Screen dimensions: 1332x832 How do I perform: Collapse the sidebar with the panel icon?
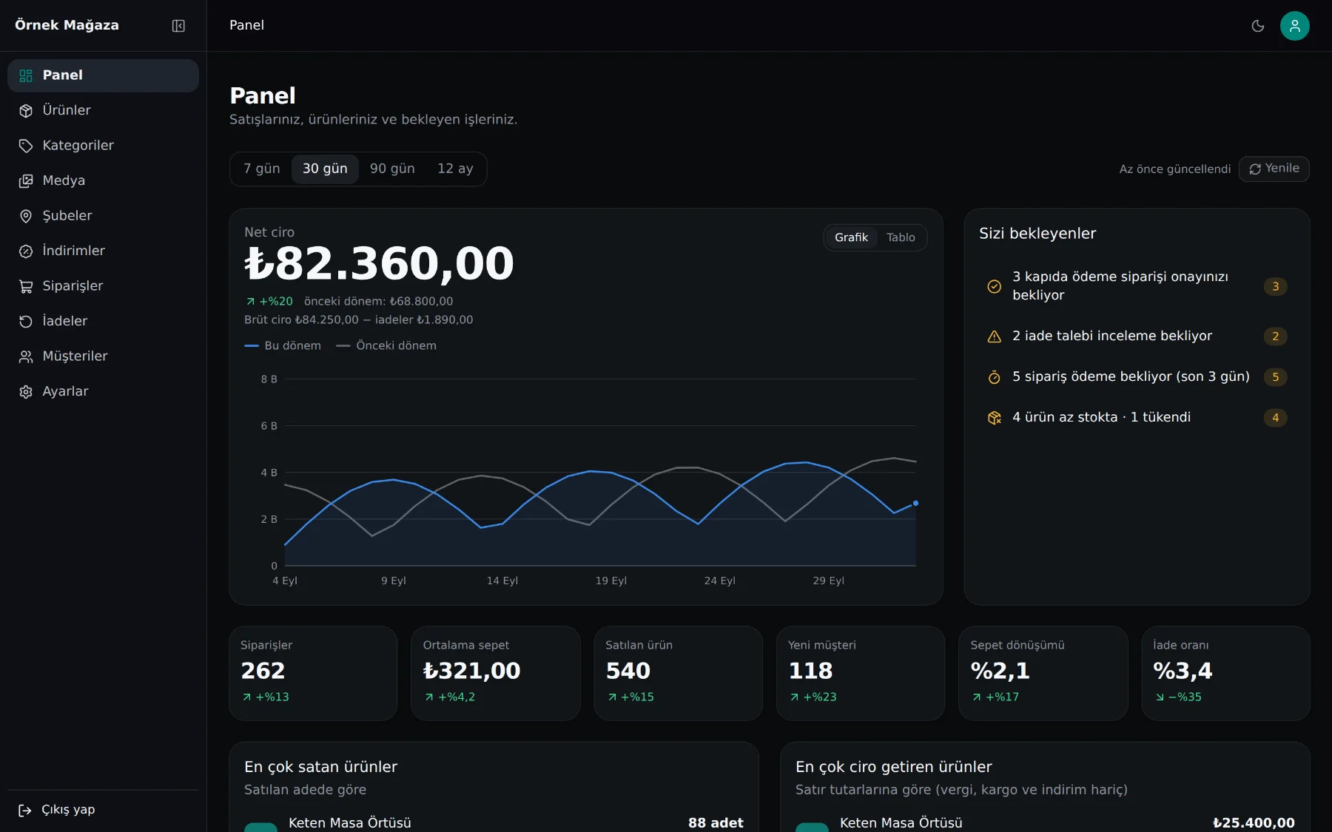click(178, 26)
